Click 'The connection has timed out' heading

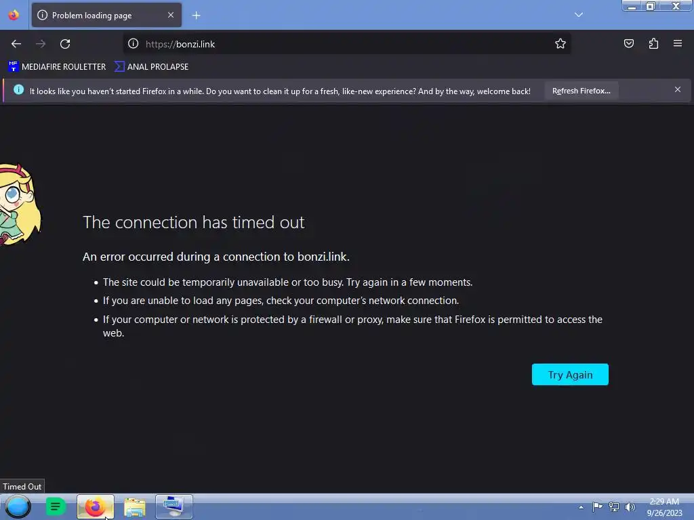(x=193, y=222)
